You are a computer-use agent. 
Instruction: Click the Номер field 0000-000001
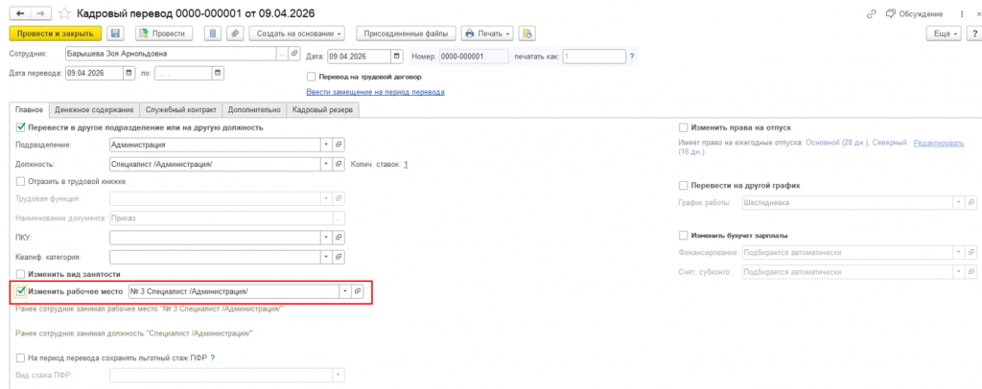coord(474,57)
